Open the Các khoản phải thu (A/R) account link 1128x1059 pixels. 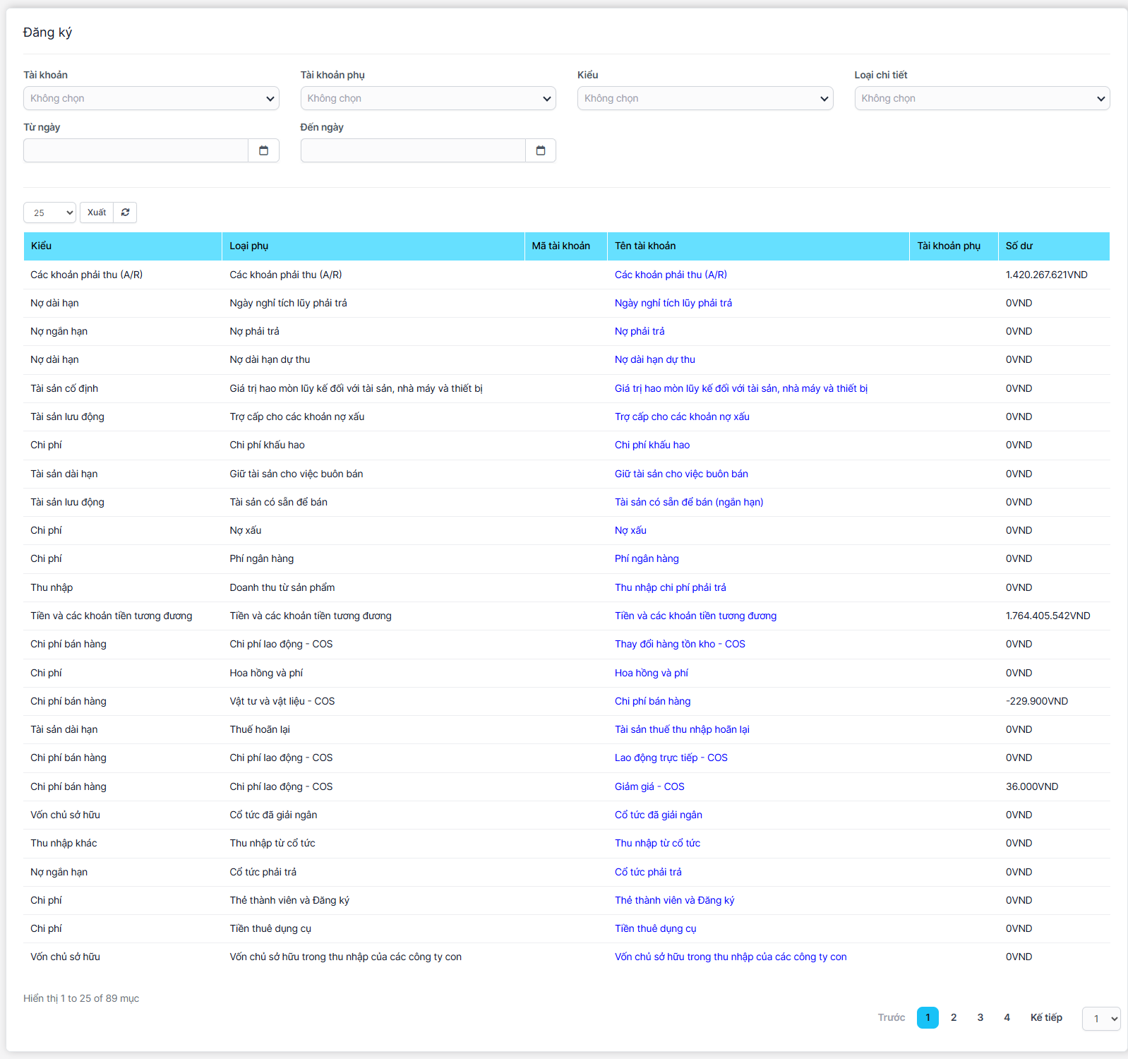tap(671, 275)
